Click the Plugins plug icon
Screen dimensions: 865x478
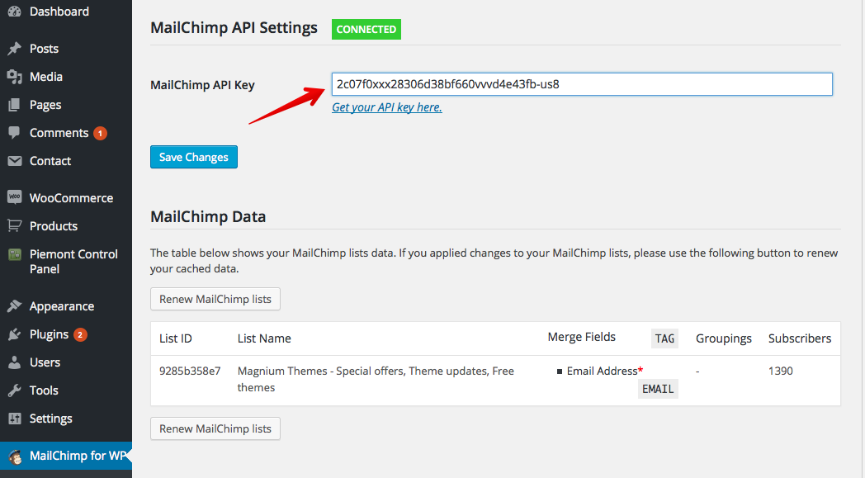14,334
